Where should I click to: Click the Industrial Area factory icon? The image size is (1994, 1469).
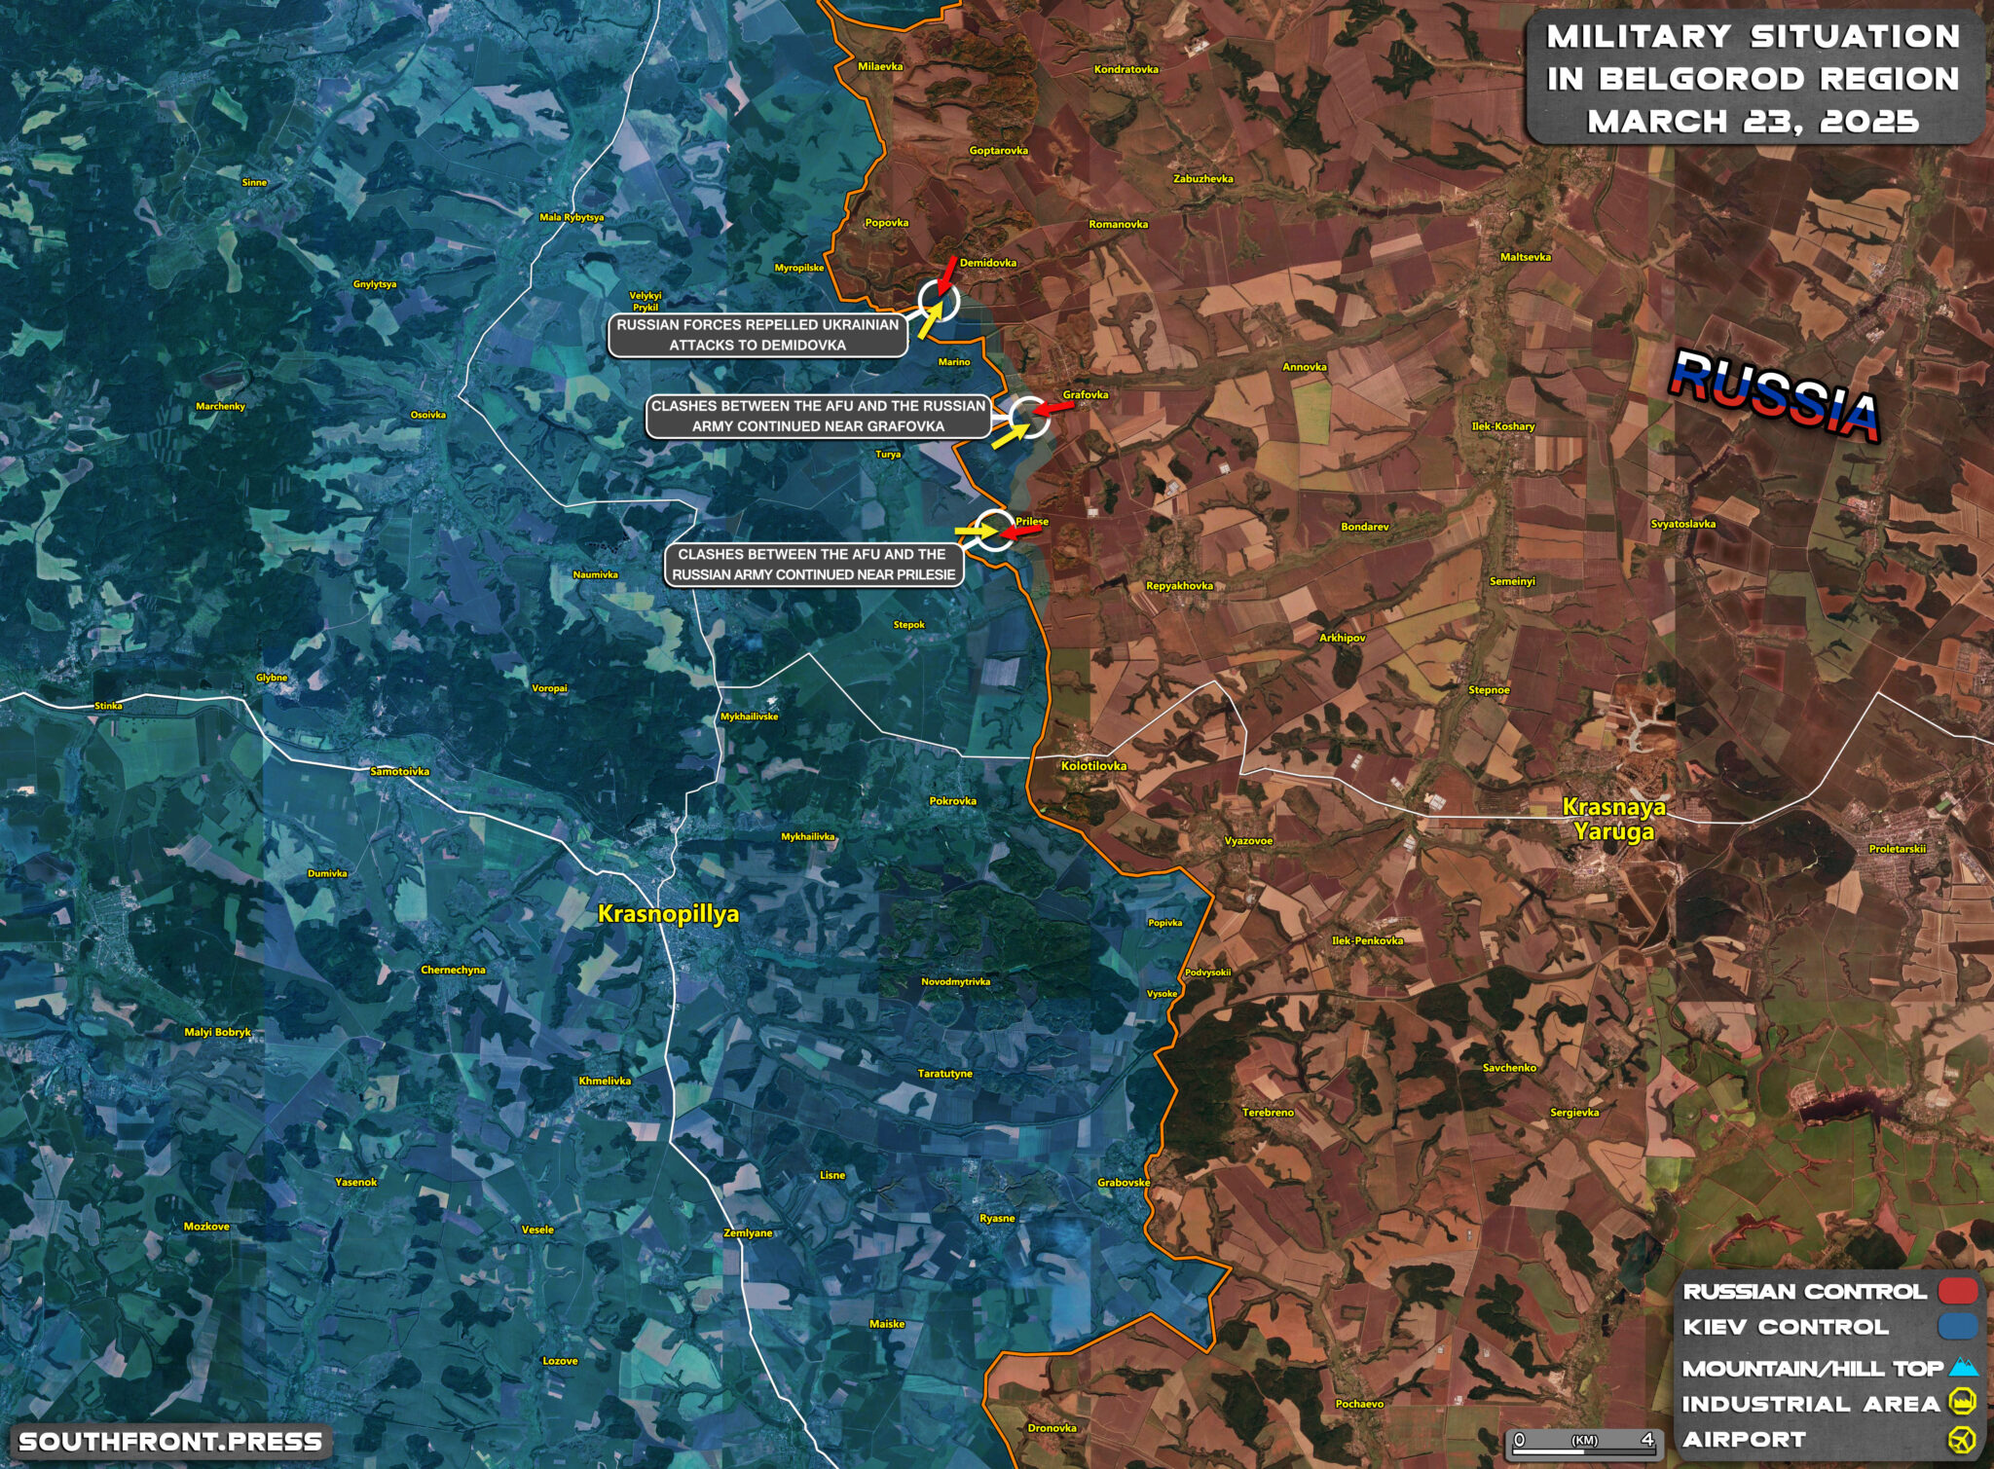(x=1962, y=1403)
